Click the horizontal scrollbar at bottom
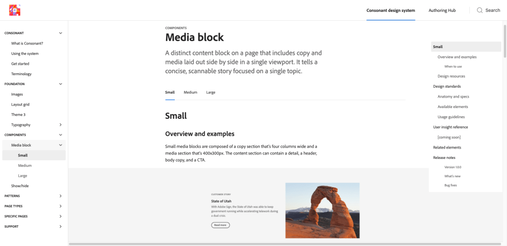 pyautogui.click(x=248, y=244)
